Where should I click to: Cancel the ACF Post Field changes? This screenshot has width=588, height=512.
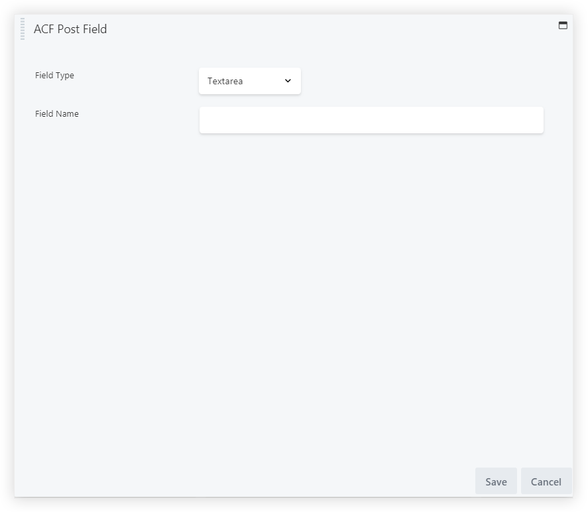tap(546, 481)
